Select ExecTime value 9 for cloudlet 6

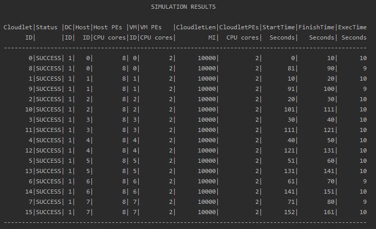(365, 181)
